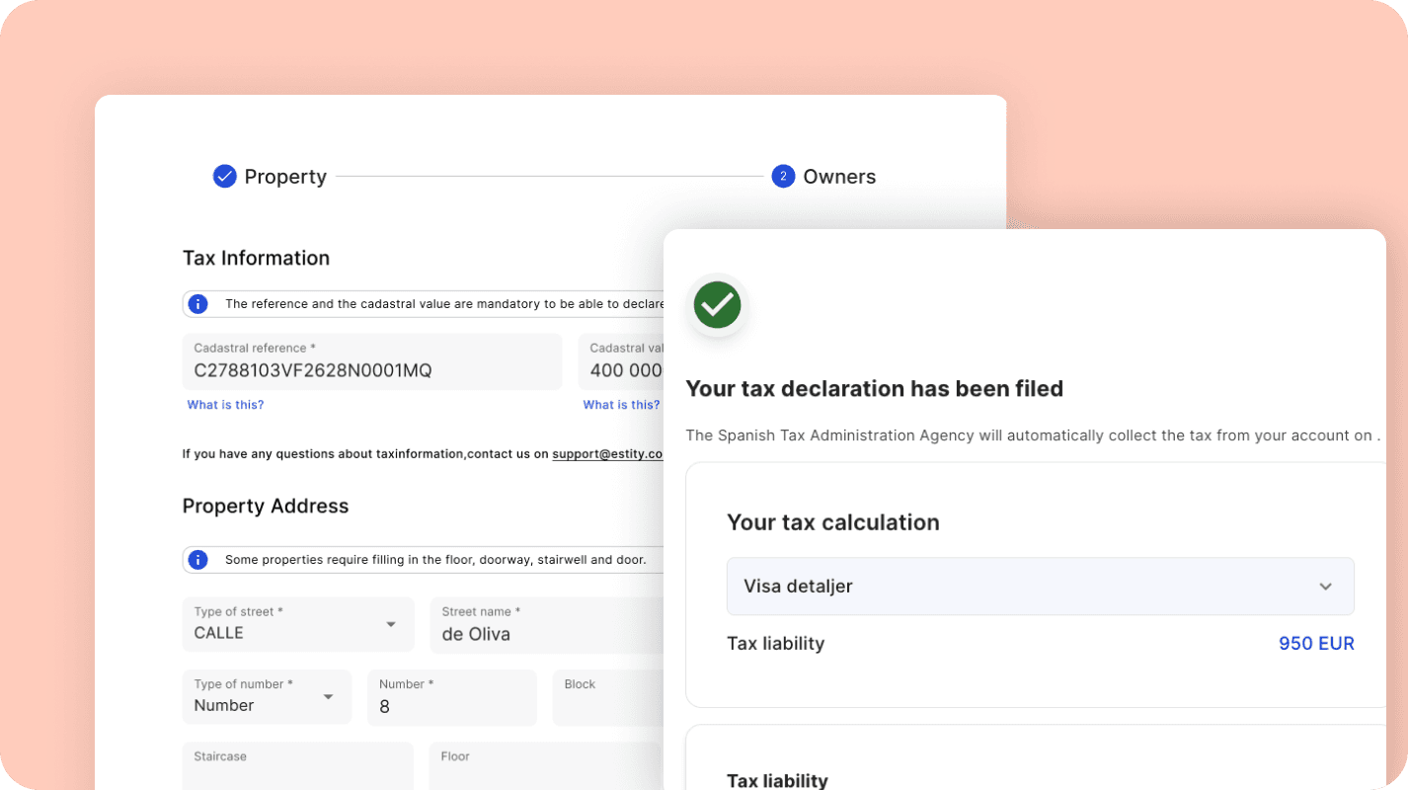1408x790 pixels.
Task: Click the Street name field
Action: click(546, 625)
